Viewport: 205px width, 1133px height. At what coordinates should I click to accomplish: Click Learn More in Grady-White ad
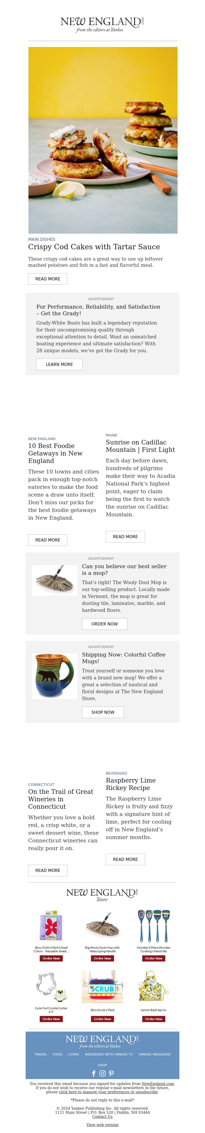59,364
